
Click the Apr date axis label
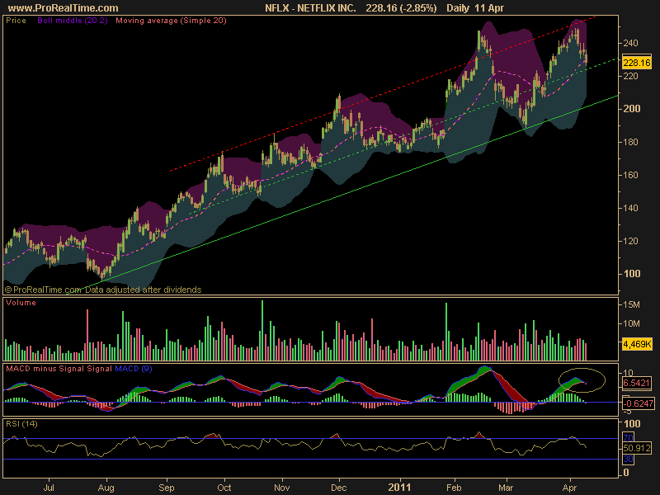click(x=569, y=488)
